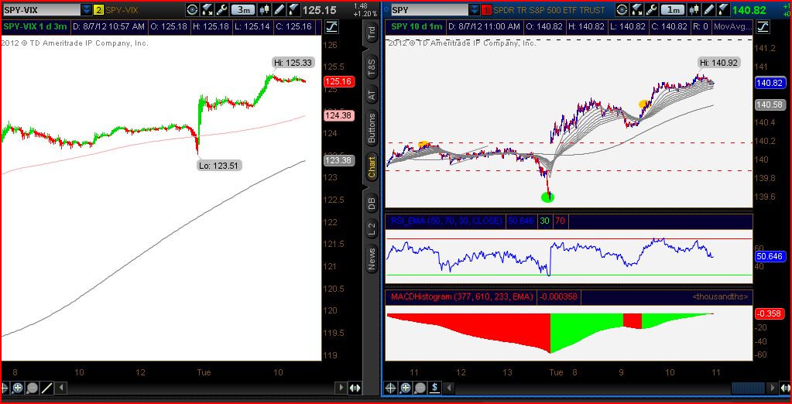The width and height of the screenshot is (792, 404).
Task: Toggle the curve scale icon in SPY-VIX header
Action: (332, 27)
